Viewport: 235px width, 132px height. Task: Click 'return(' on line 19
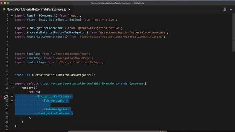34,92
